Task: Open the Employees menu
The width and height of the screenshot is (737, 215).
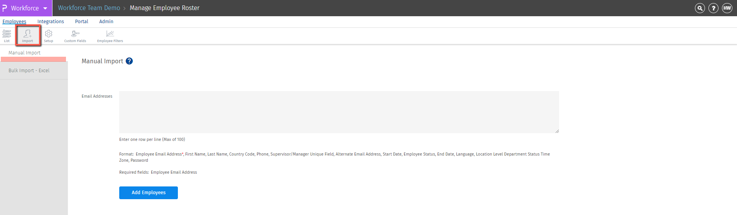Action: click(x=14, y=22)
